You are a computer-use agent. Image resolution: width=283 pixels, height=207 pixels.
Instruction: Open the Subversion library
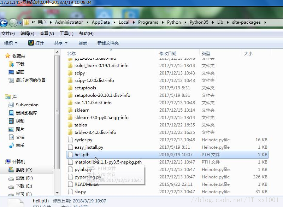24,105
